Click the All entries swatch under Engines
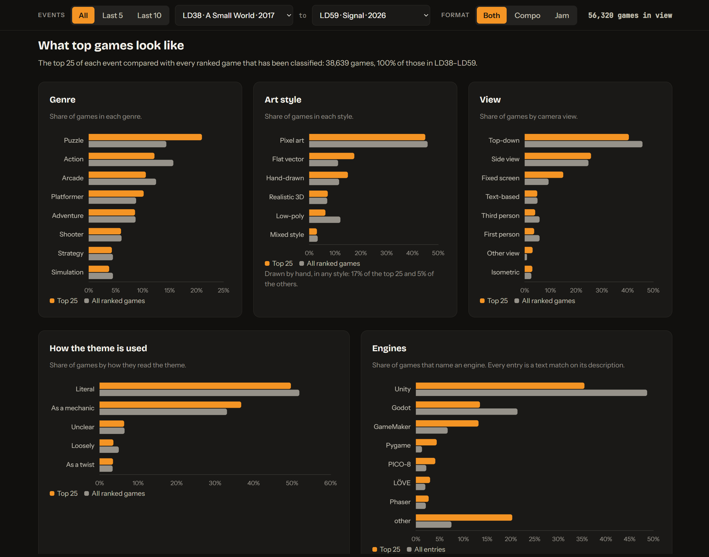The width and height of the screenshot is (709, 557). [409, 550]
